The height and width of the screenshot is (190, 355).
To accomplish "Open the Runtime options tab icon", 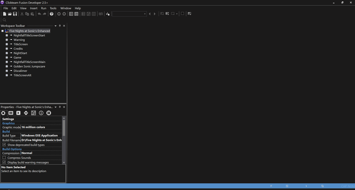I will pyautogui.click(x=18, y=113).
